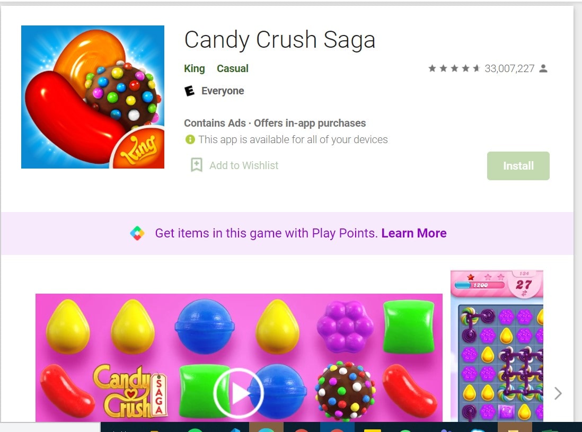Open the gameplay screenshot thumbnail

pos(497,346)
